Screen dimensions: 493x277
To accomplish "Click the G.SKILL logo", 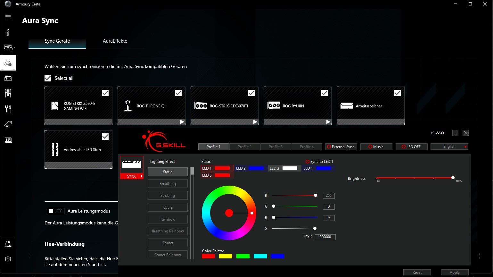I will click(164, 141).
